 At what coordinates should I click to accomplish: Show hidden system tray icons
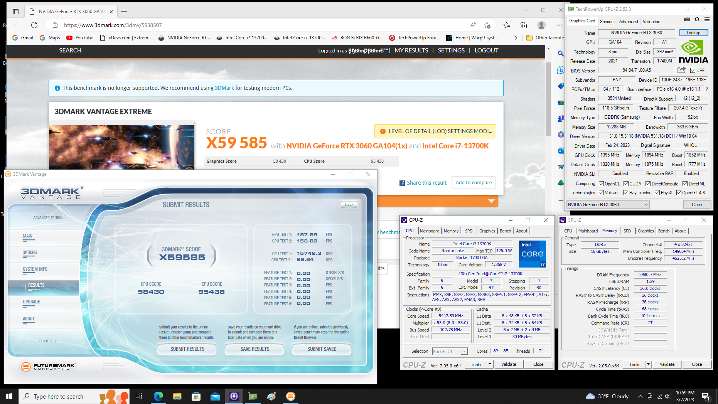(x=640, y=396)
